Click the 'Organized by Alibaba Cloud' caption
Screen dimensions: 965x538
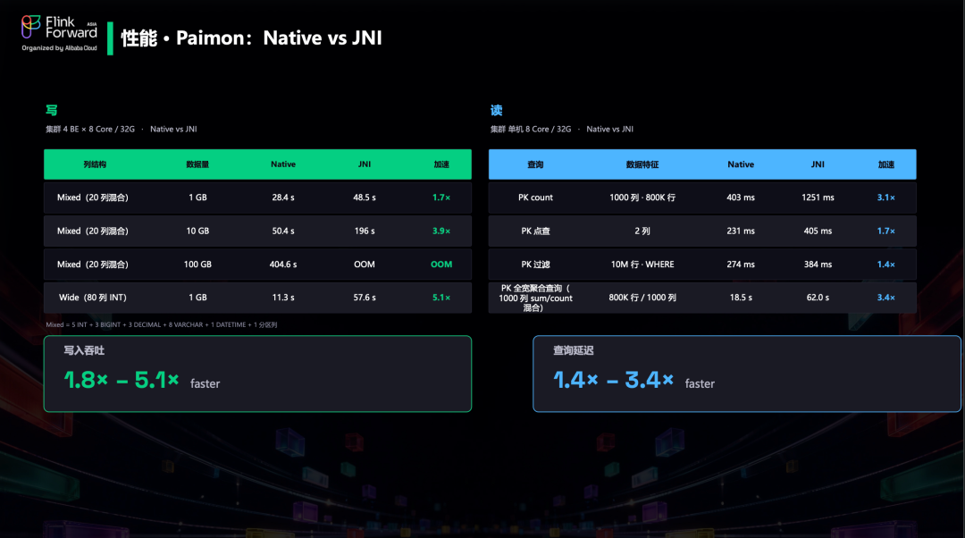click(x=59, y=48)
